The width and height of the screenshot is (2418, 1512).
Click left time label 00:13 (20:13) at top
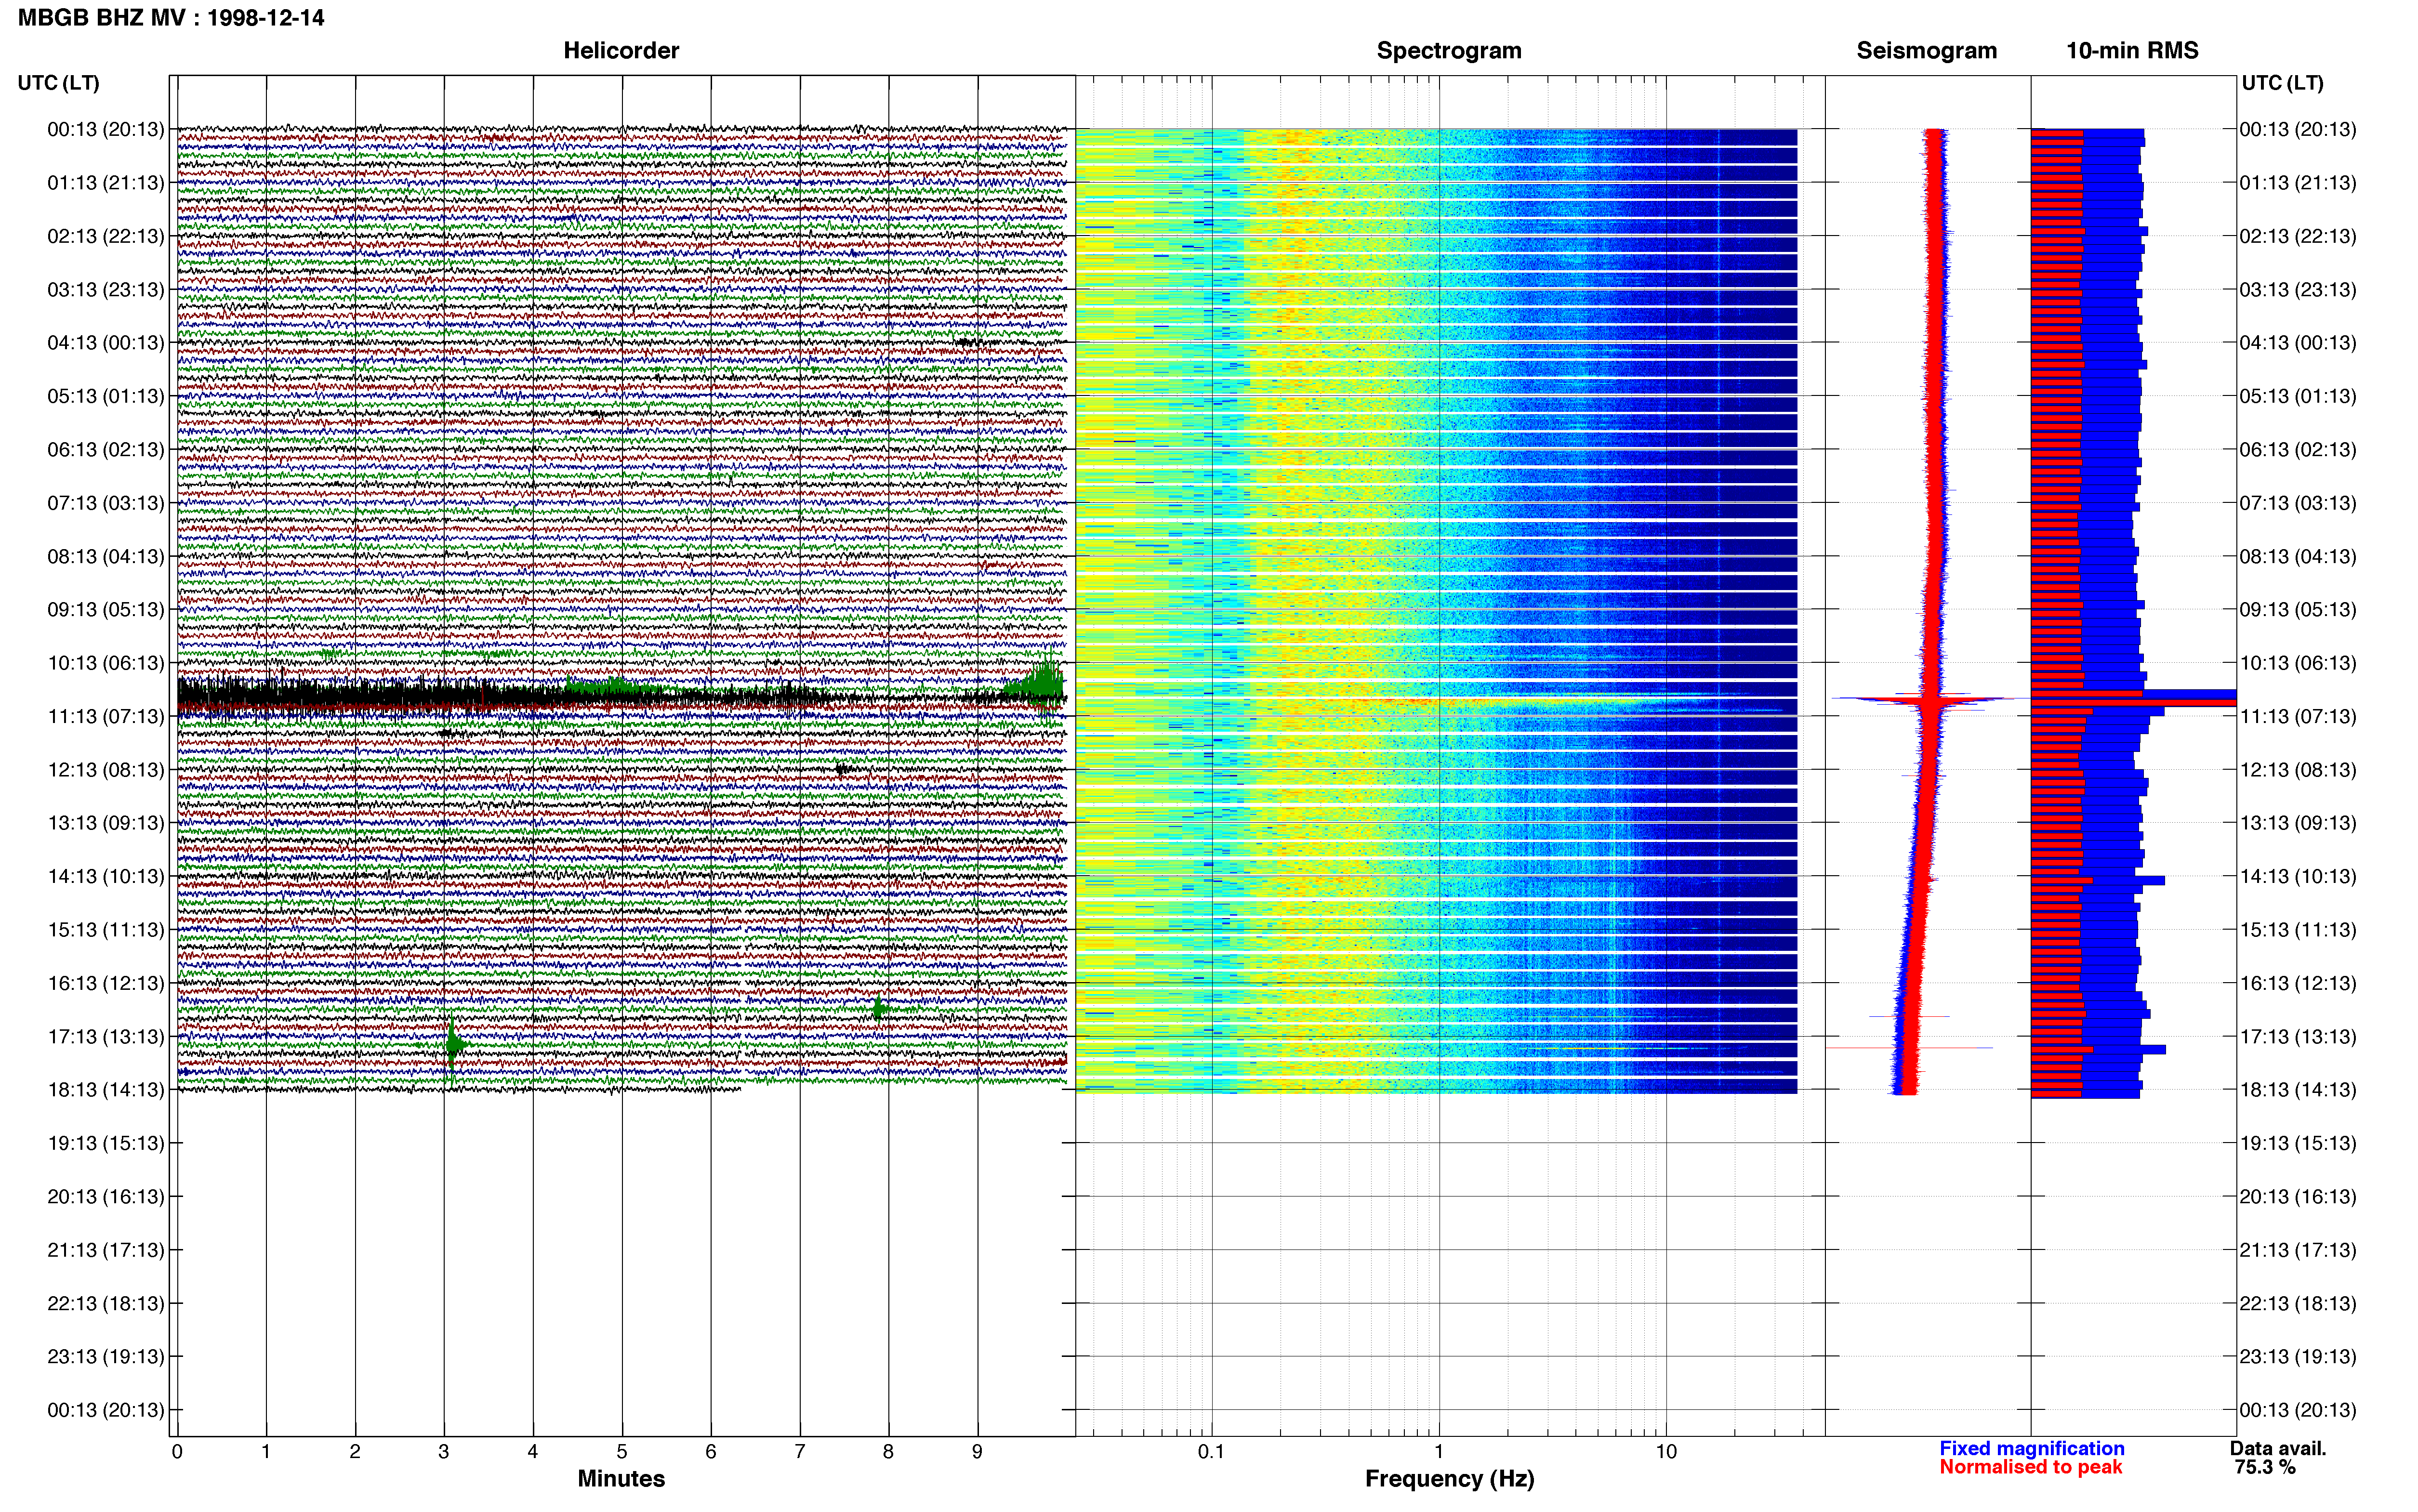(106, 129)
